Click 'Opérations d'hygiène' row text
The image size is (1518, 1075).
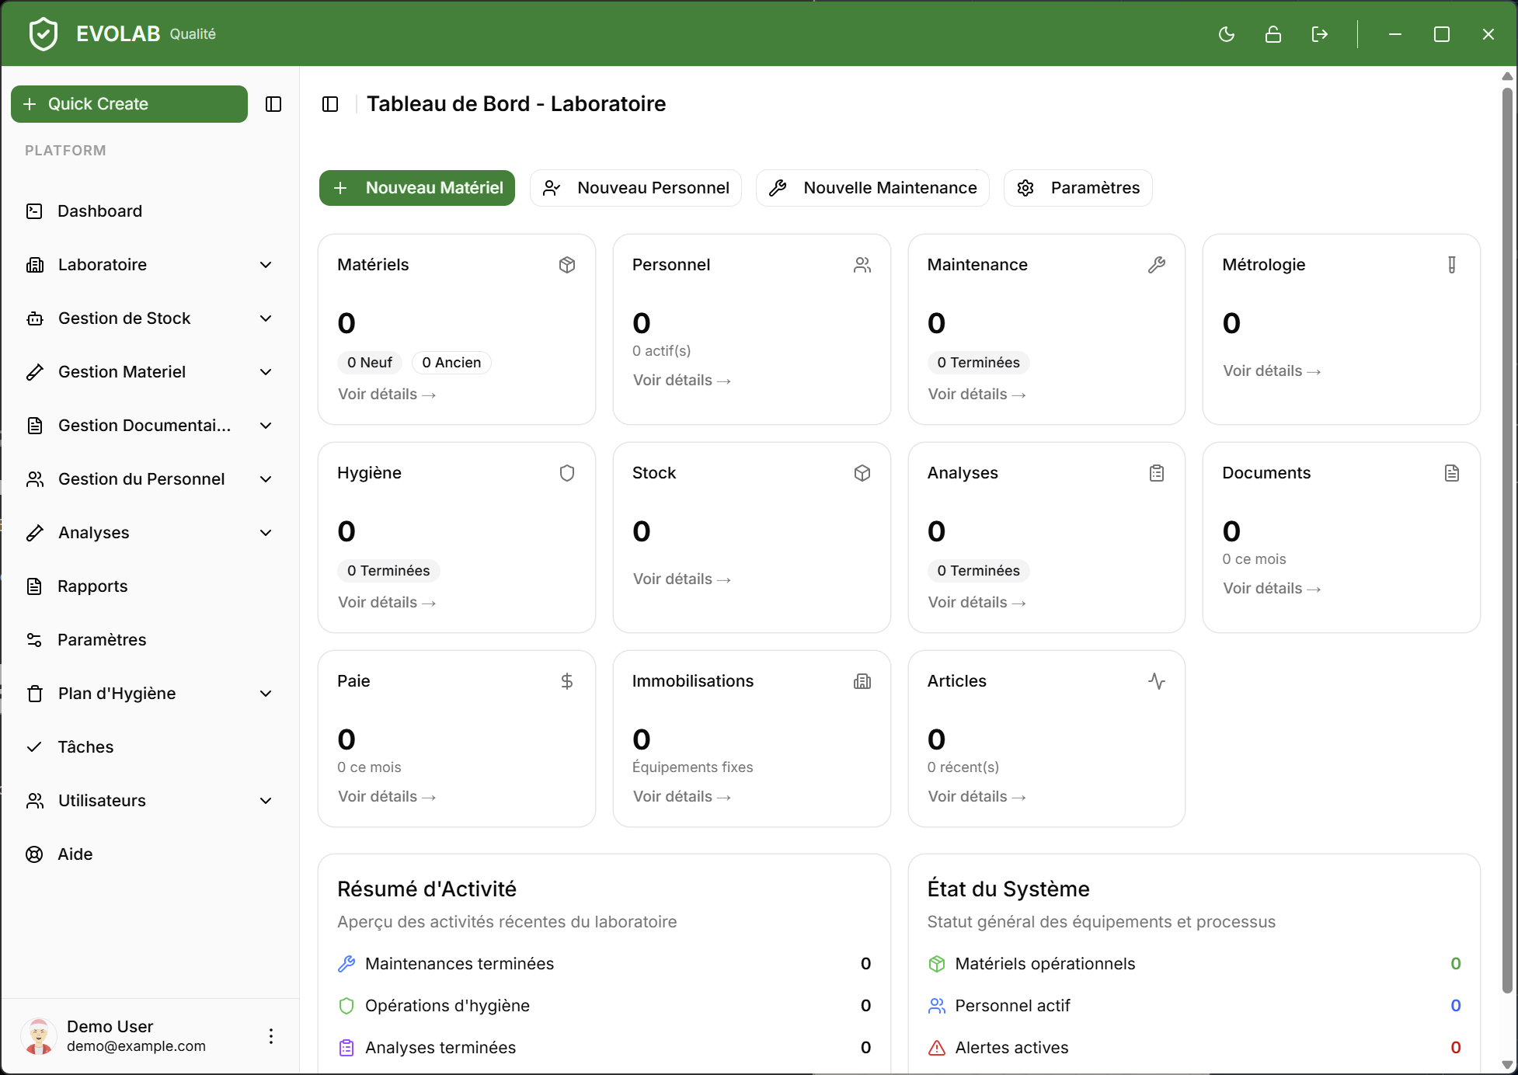tap(447, 1006)
